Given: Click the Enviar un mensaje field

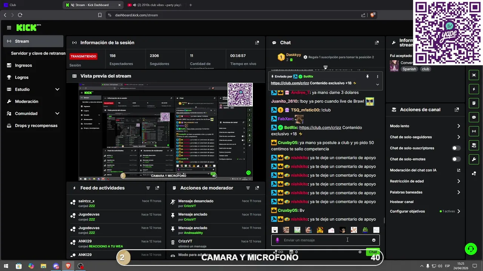Looking at the screenshot, I should point(325,240).
